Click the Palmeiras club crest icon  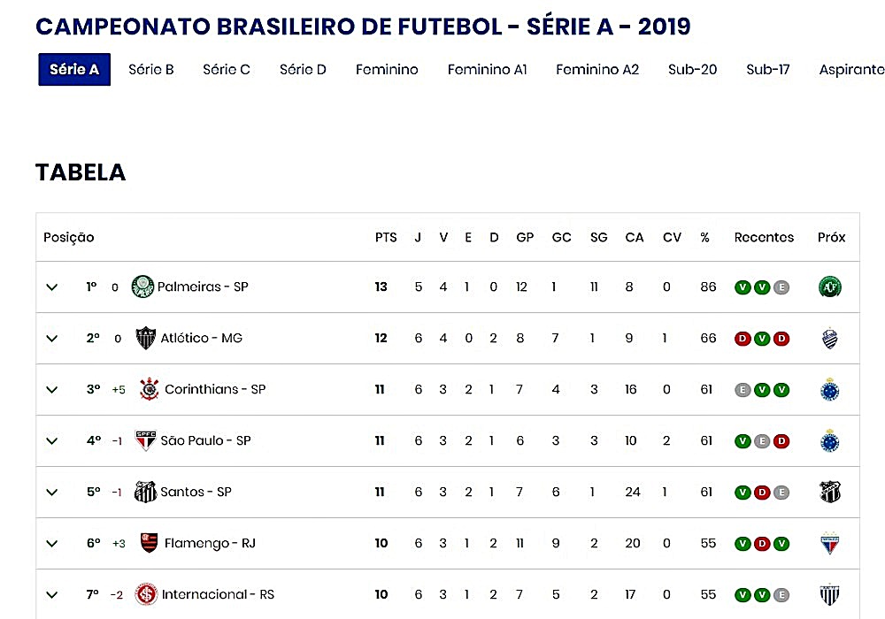tap(142, 287)
